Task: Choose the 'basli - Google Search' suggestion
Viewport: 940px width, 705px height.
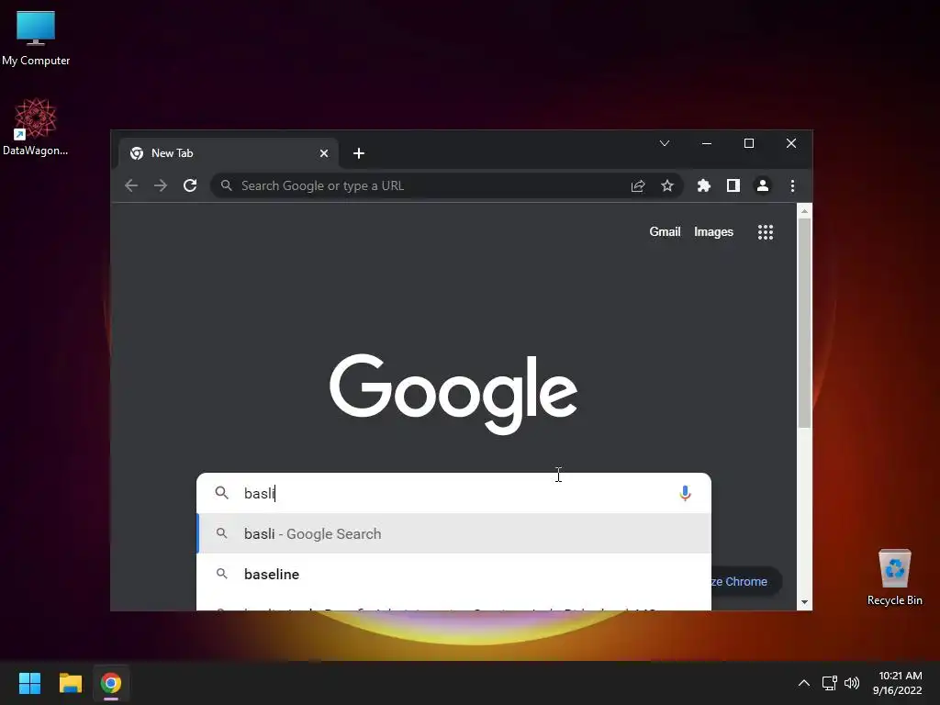Action: coord(453,533)
